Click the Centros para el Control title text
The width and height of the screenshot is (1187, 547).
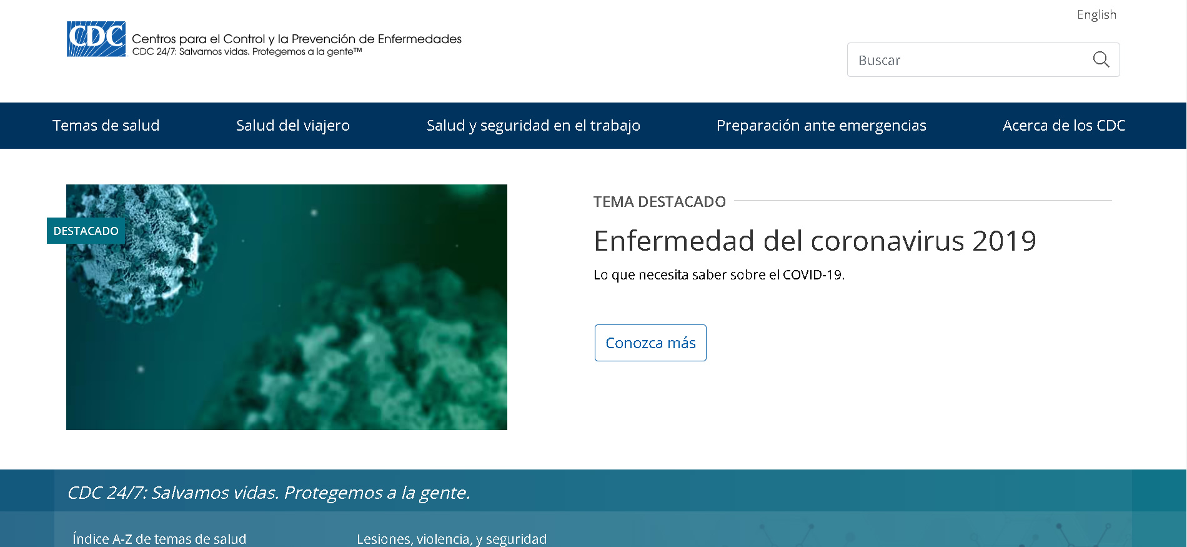point(297,39)
